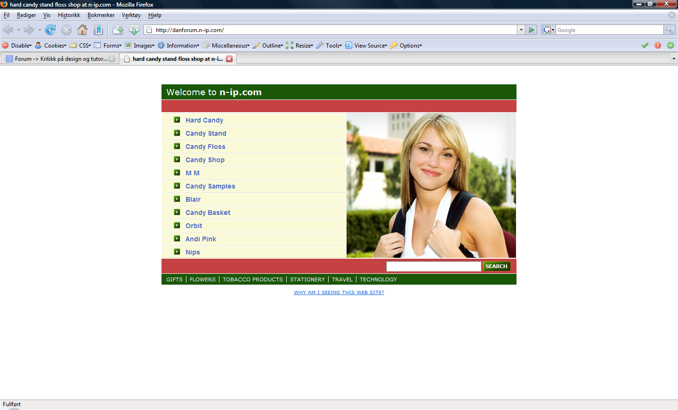Click the green circle render mode icon
Screen dimensions: 678x410
[x=670, y=45]
